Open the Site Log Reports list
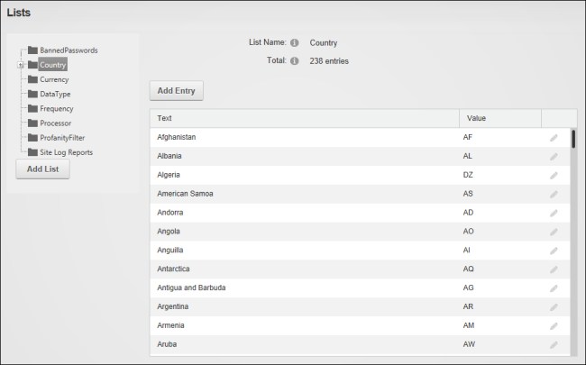Viewport: 586px width, 365px height. (66, 152)
